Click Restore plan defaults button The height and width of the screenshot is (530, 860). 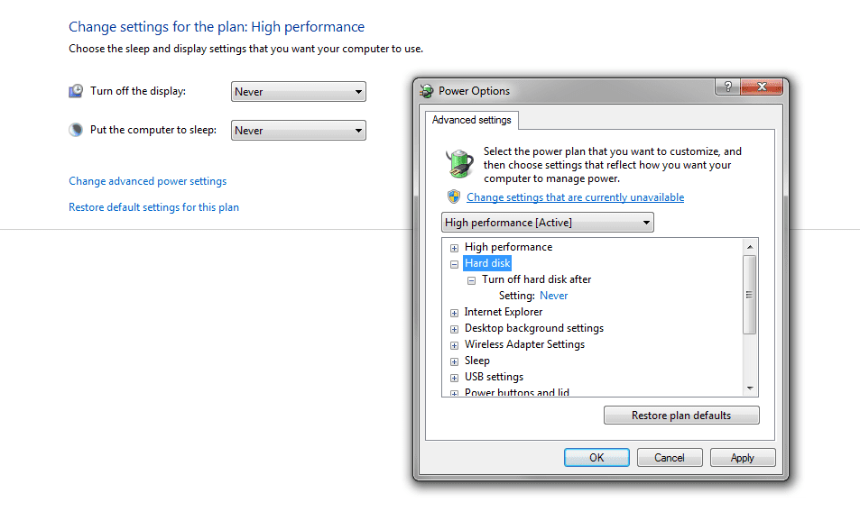point(681,416)
